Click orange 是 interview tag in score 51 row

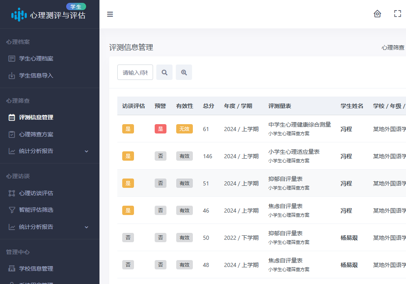click(128, 183)
